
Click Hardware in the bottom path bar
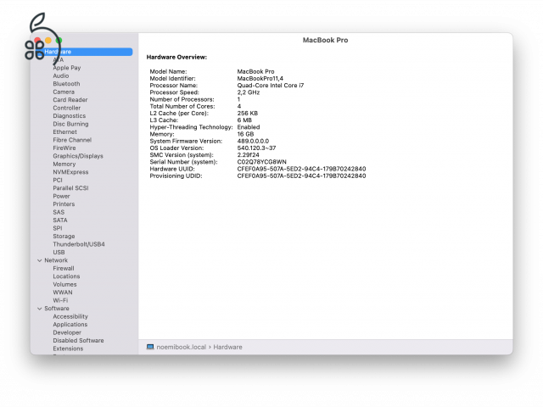[227, 347]
